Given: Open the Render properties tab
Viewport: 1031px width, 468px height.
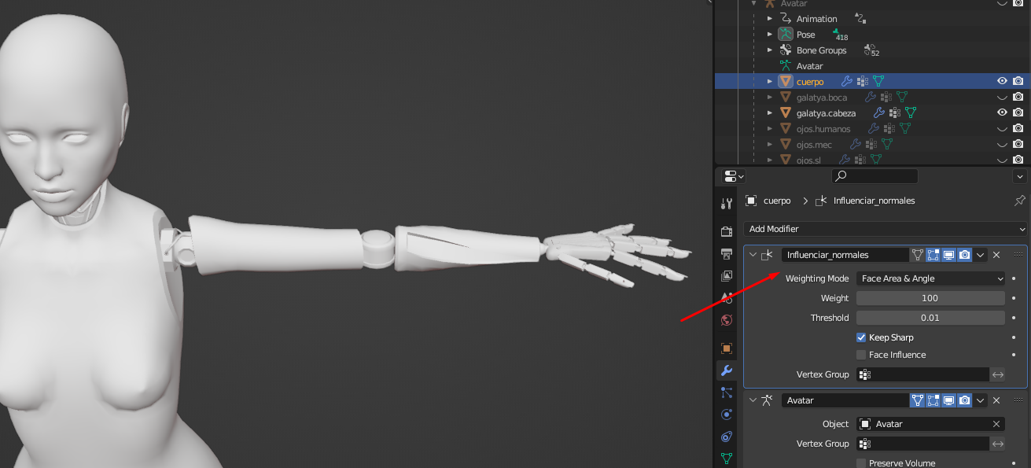Looking at the screenshot, I should [x=727, y=231].
